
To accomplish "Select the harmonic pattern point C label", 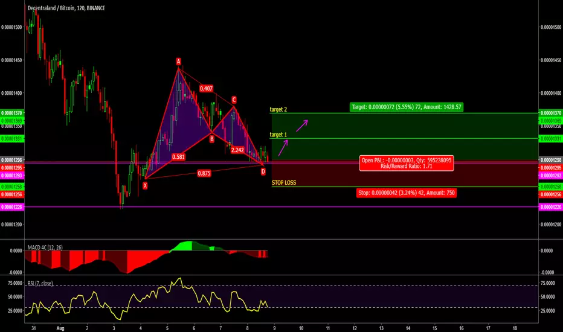I will (234, 100).
